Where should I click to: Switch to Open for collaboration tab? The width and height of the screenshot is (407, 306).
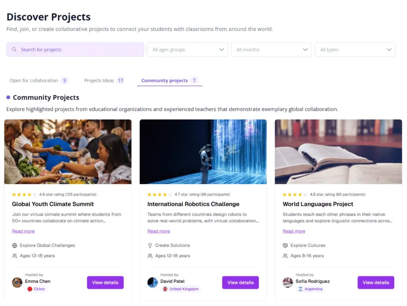pyautogui.click(x=39, y=80)
